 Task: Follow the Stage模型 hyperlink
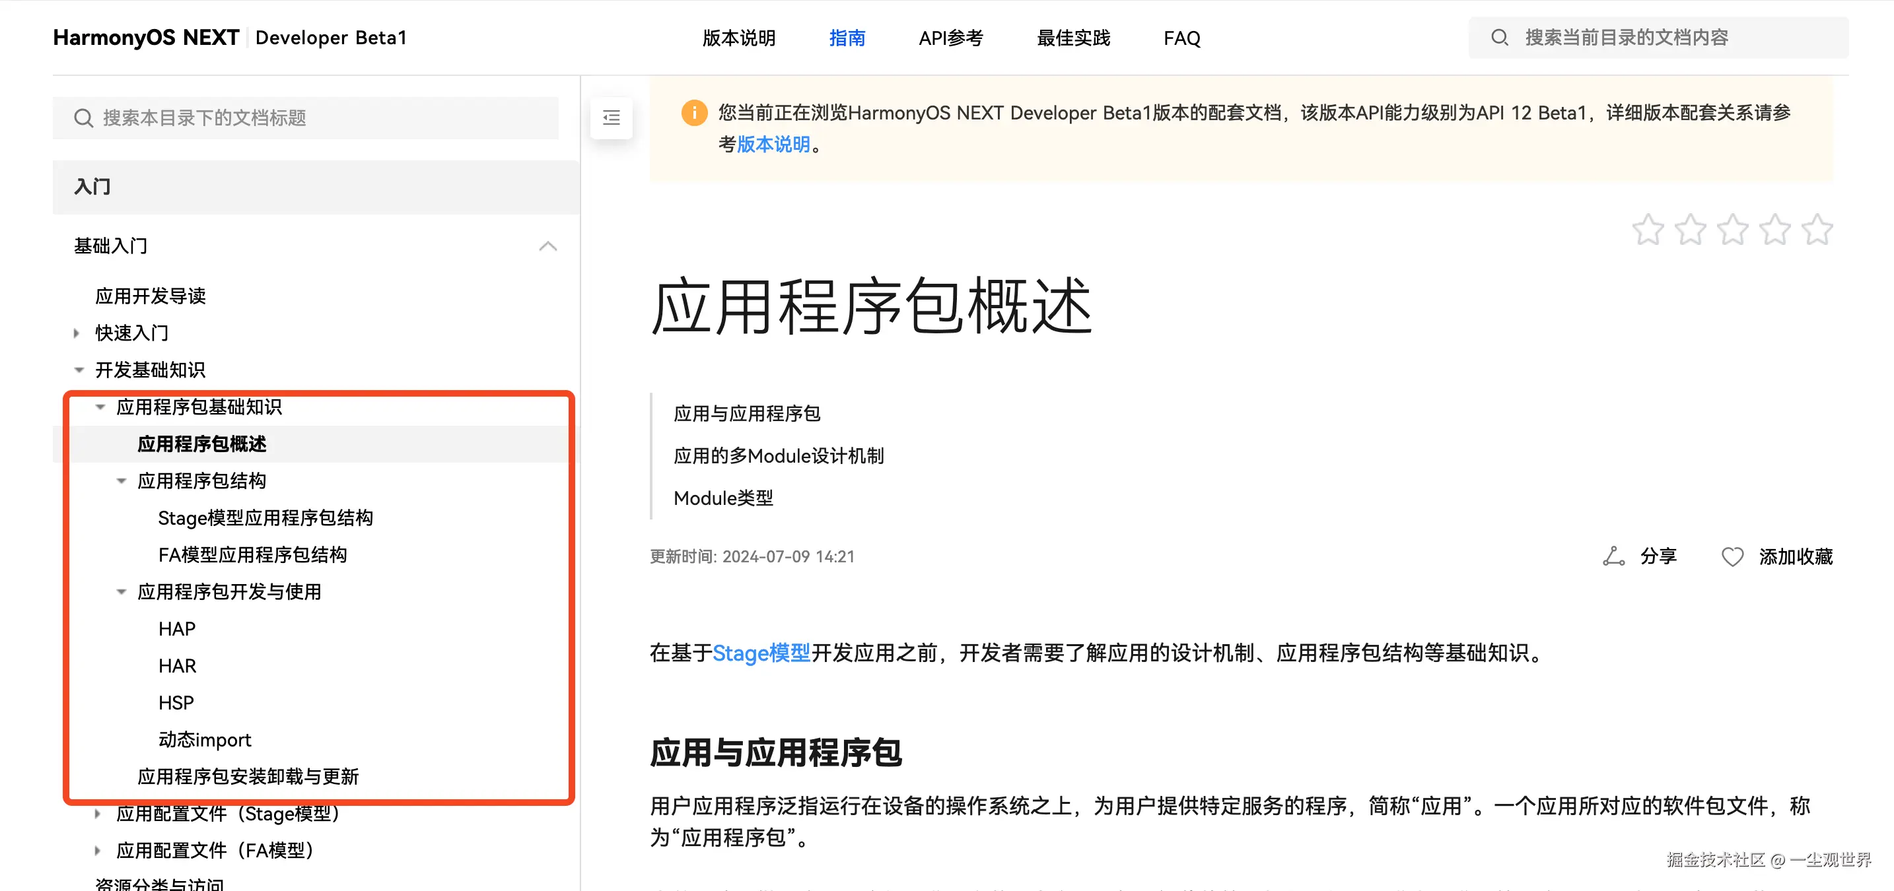(761, 653)
